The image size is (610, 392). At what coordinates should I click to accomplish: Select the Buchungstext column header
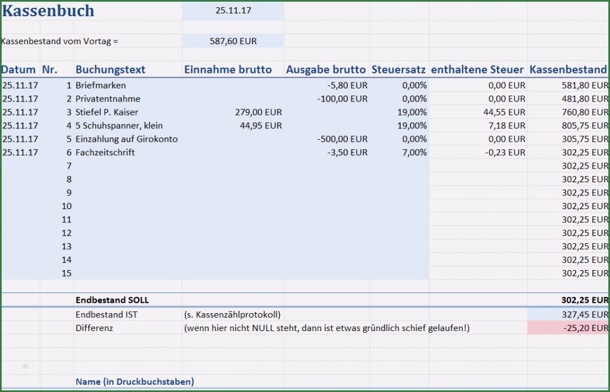(111, 69)
